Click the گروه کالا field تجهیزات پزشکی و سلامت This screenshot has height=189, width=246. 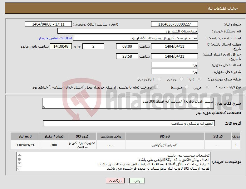[129, 123]
